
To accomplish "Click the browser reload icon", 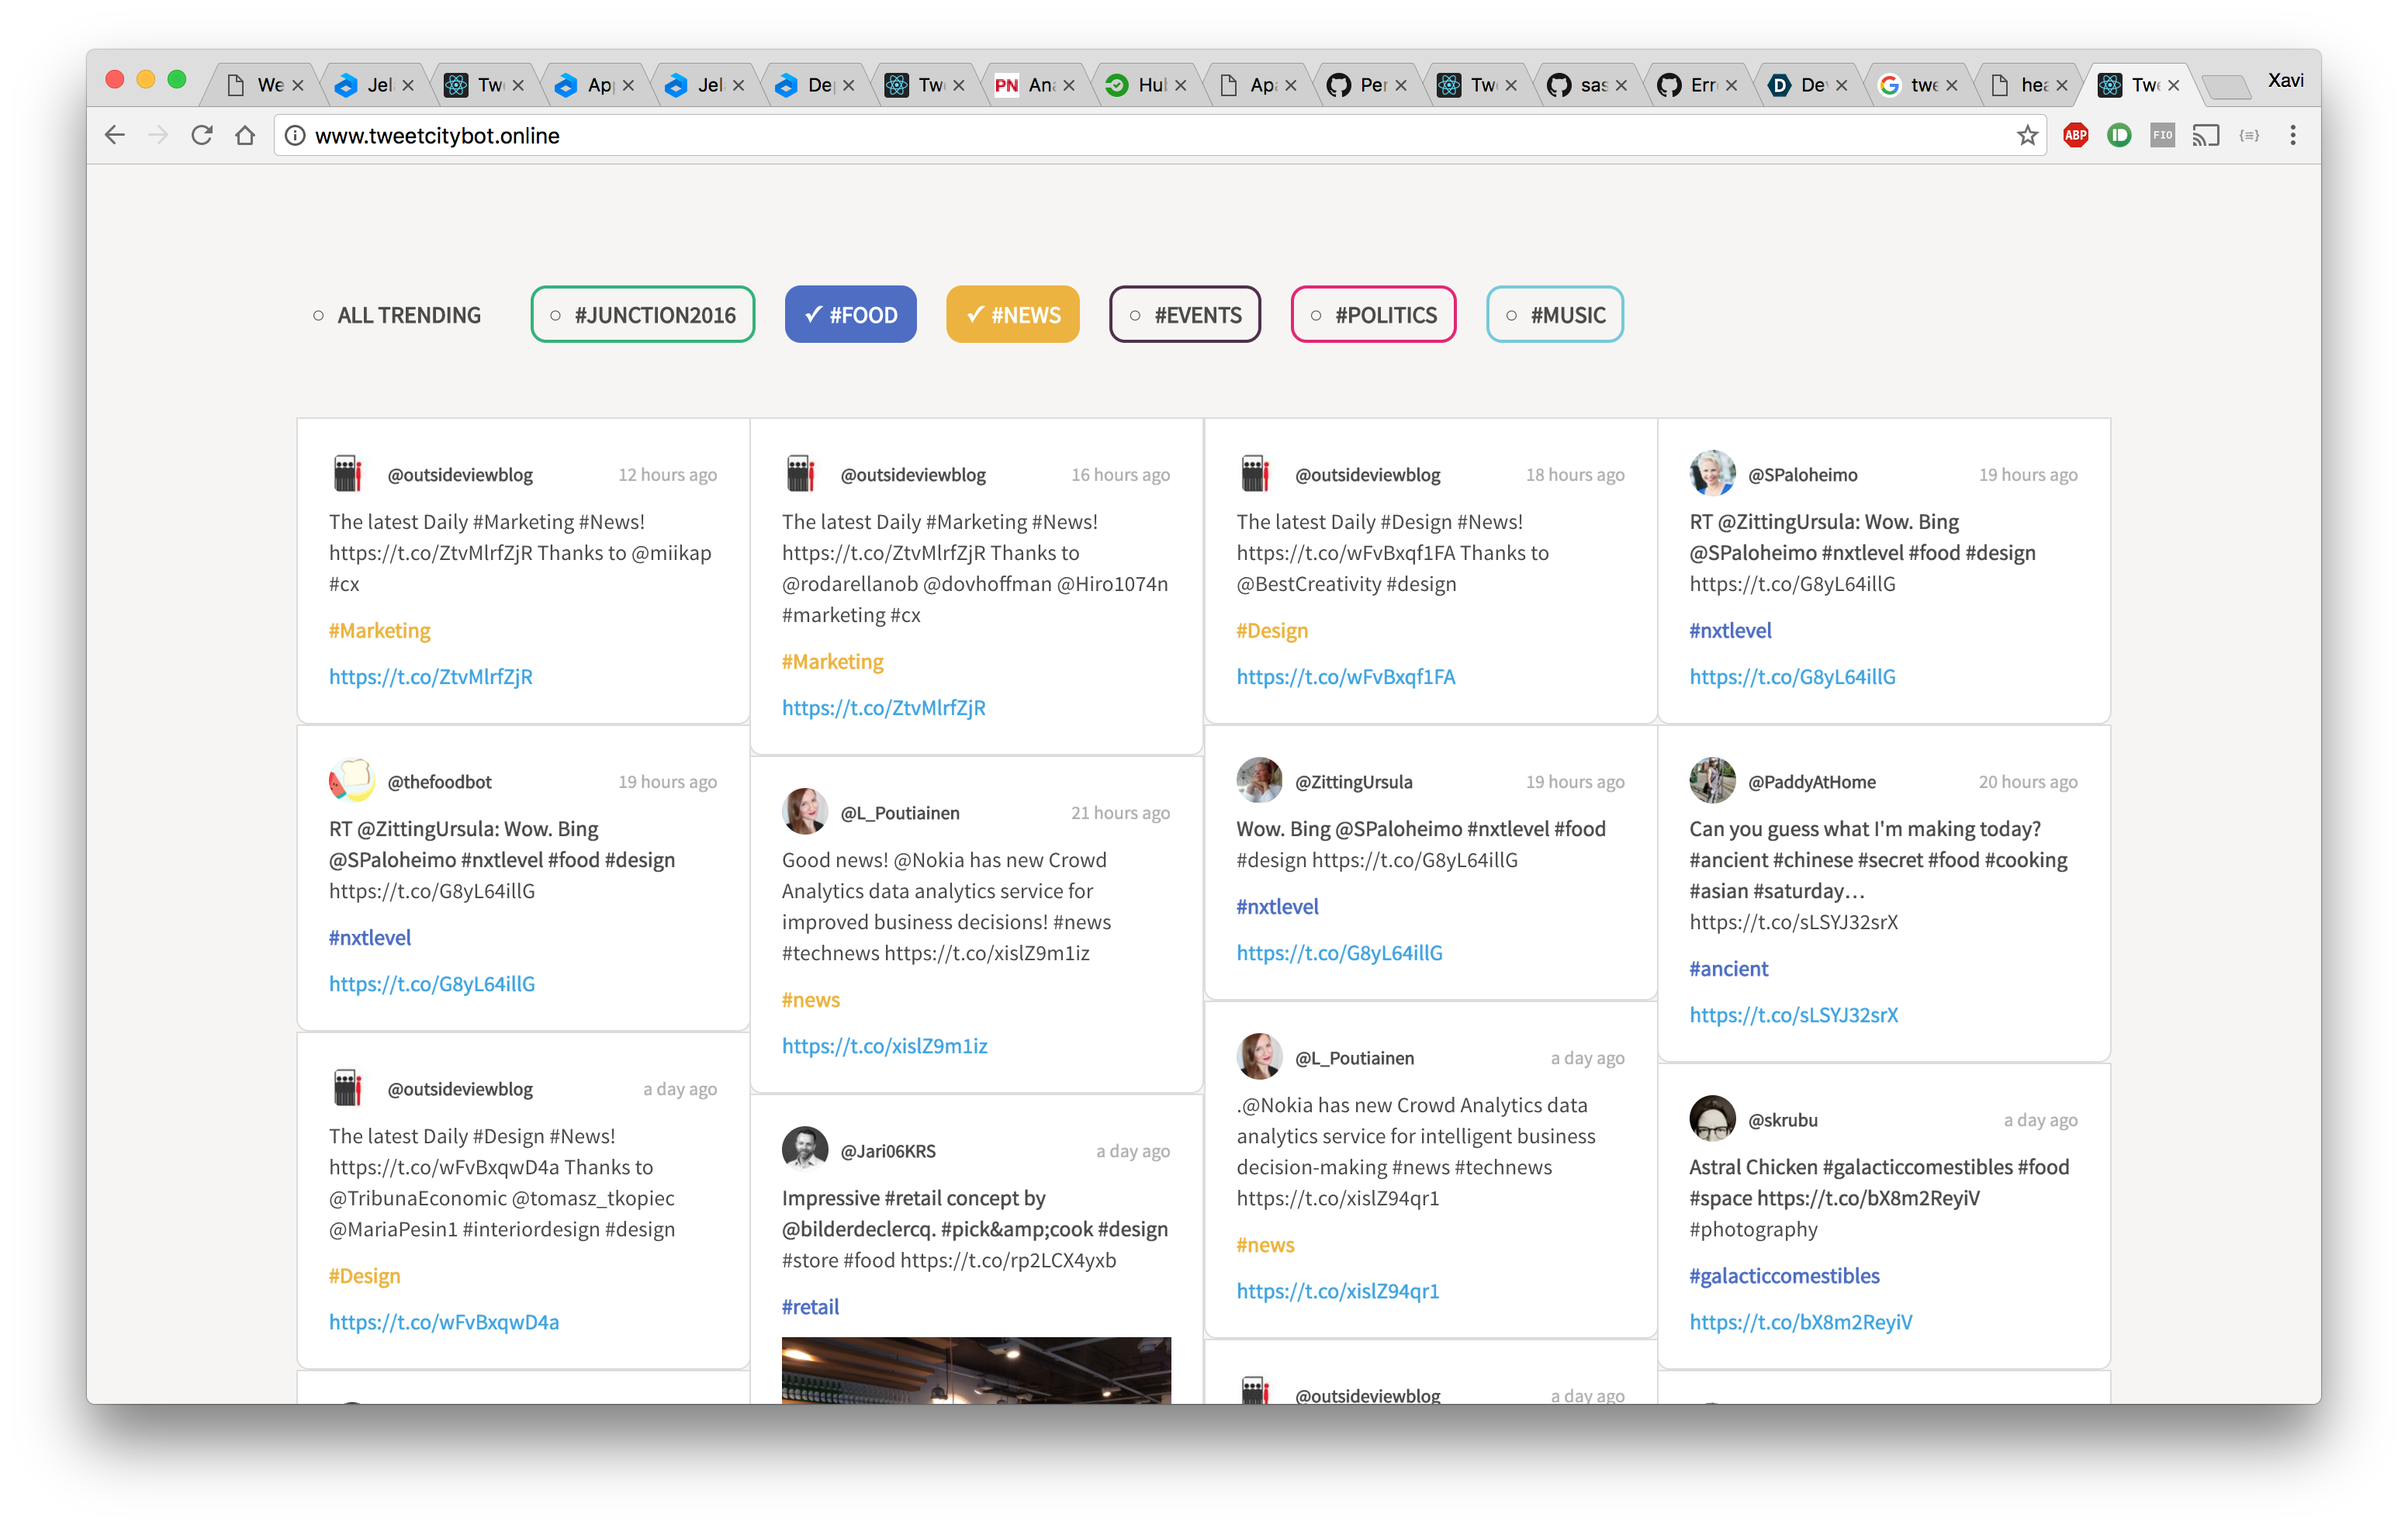I will (202, 135).
